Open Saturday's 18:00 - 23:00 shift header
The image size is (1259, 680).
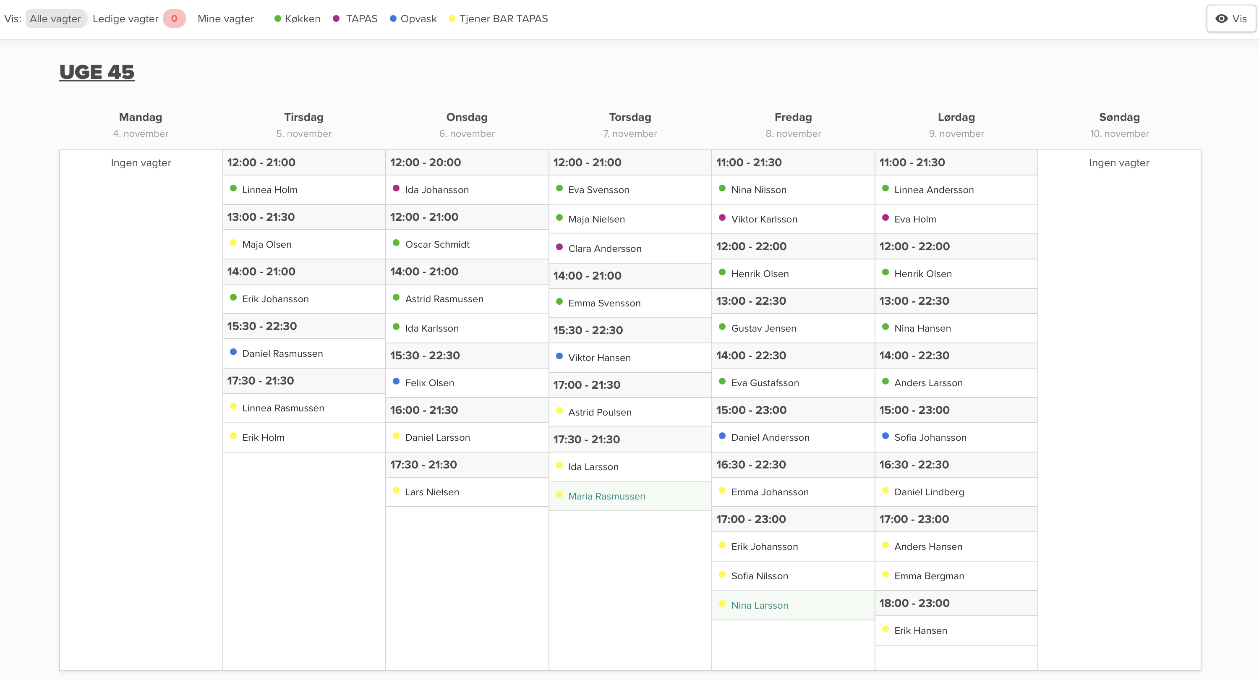[x=914, y=603]
